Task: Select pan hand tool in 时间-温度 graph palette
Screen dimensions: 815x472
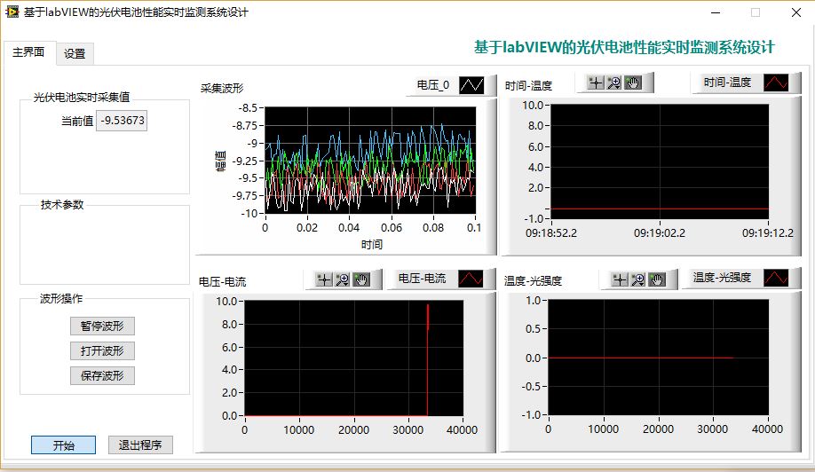Action: (x=633, y=83)
